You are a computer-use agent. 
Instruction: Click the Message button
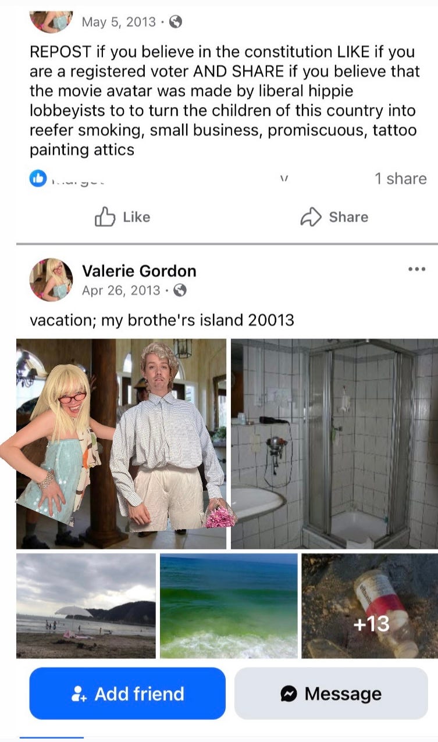tap(331, 693)
